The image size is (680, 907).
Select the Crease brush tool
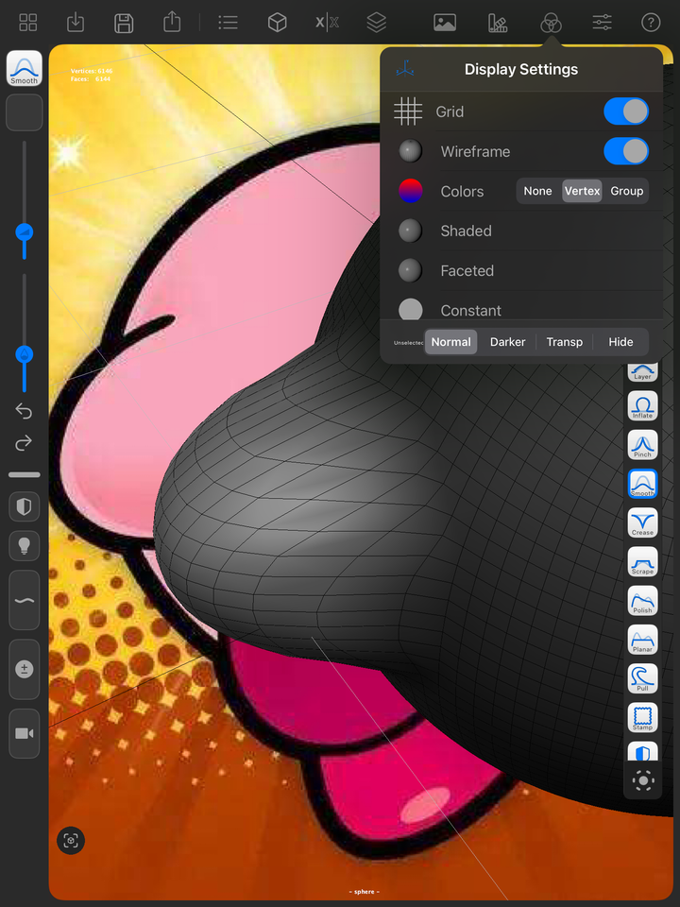[642, 522]
